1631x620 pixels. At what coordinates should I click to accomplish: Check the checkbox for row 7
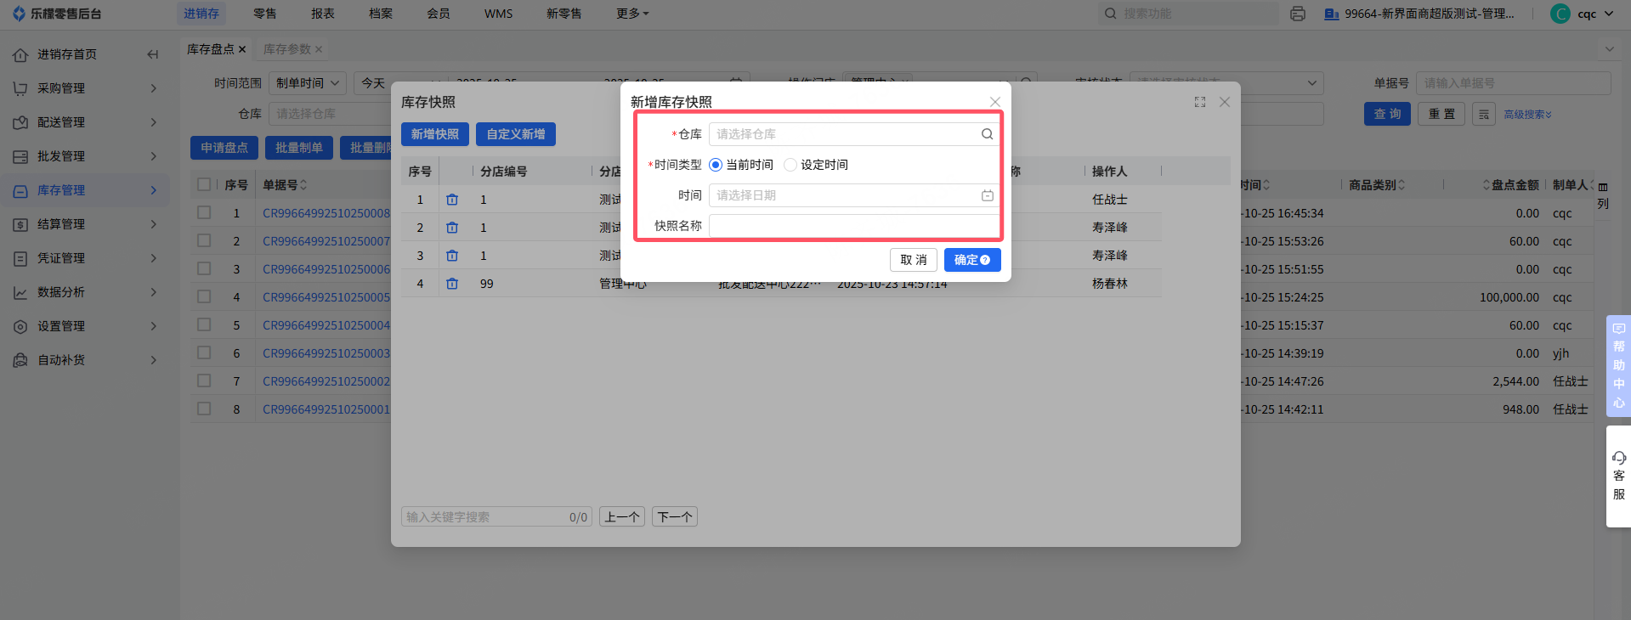point(204,380)
